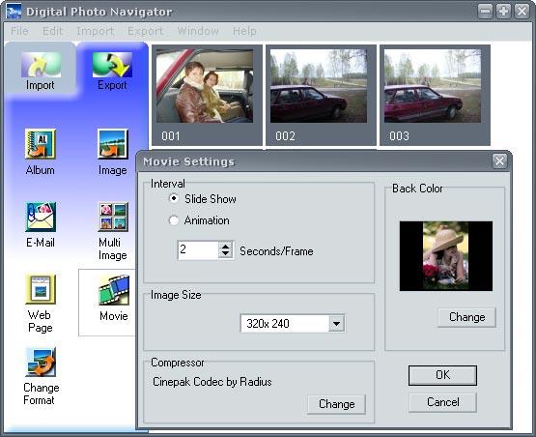This screenshot has width=536, height=437.
Task: Click Change in the Compressor section
Action: pyautogui.click(x=336, y=404)
